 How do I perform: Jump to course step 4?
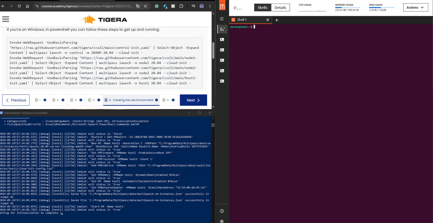click(93, 100)
